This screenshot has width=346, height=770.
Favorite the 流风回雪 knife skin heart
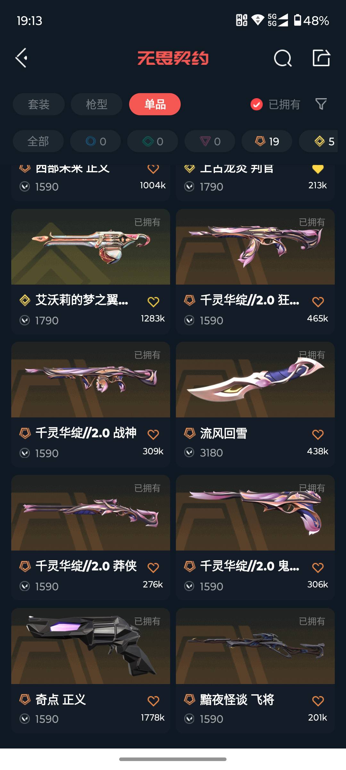pos(318,434)
